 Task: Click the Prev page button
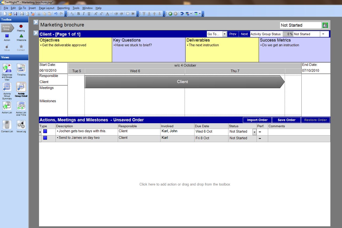233,34
